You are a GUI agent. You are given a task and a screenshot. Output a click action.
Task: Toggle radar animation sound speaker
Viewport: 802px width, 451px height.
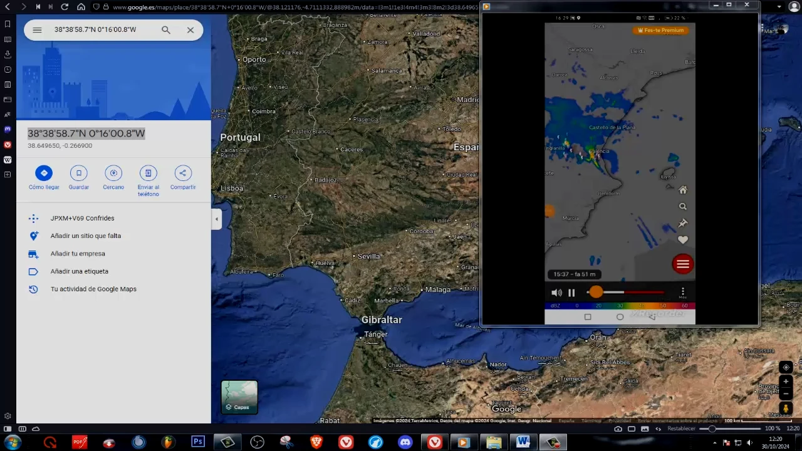(556, 293)
